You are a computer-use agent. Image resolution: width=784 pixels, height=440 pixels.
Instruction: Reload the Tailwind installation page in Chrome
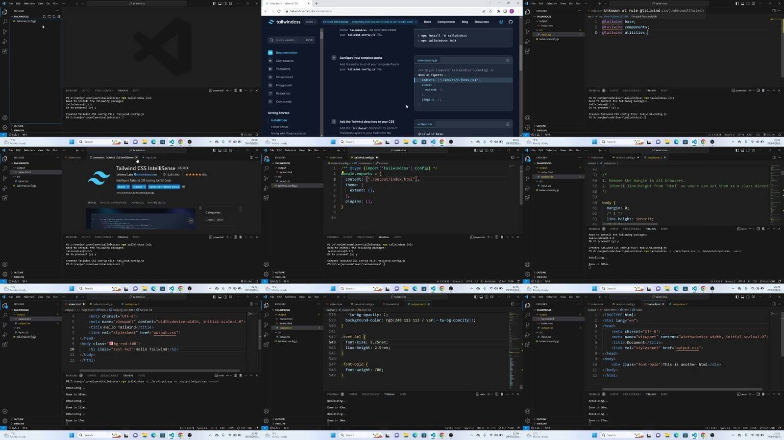click(x=279, y=11)
